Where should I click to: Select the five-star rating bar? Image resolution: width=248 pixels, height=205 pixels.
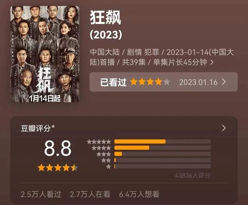[162, 142]
